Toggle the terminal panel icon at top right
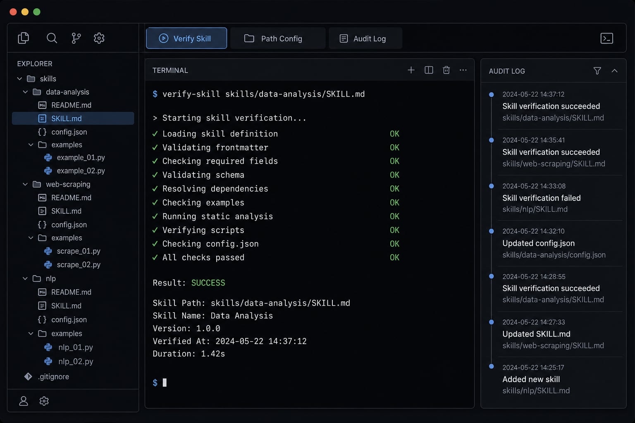This screenshot has width=635, height=423. (606, 38)
